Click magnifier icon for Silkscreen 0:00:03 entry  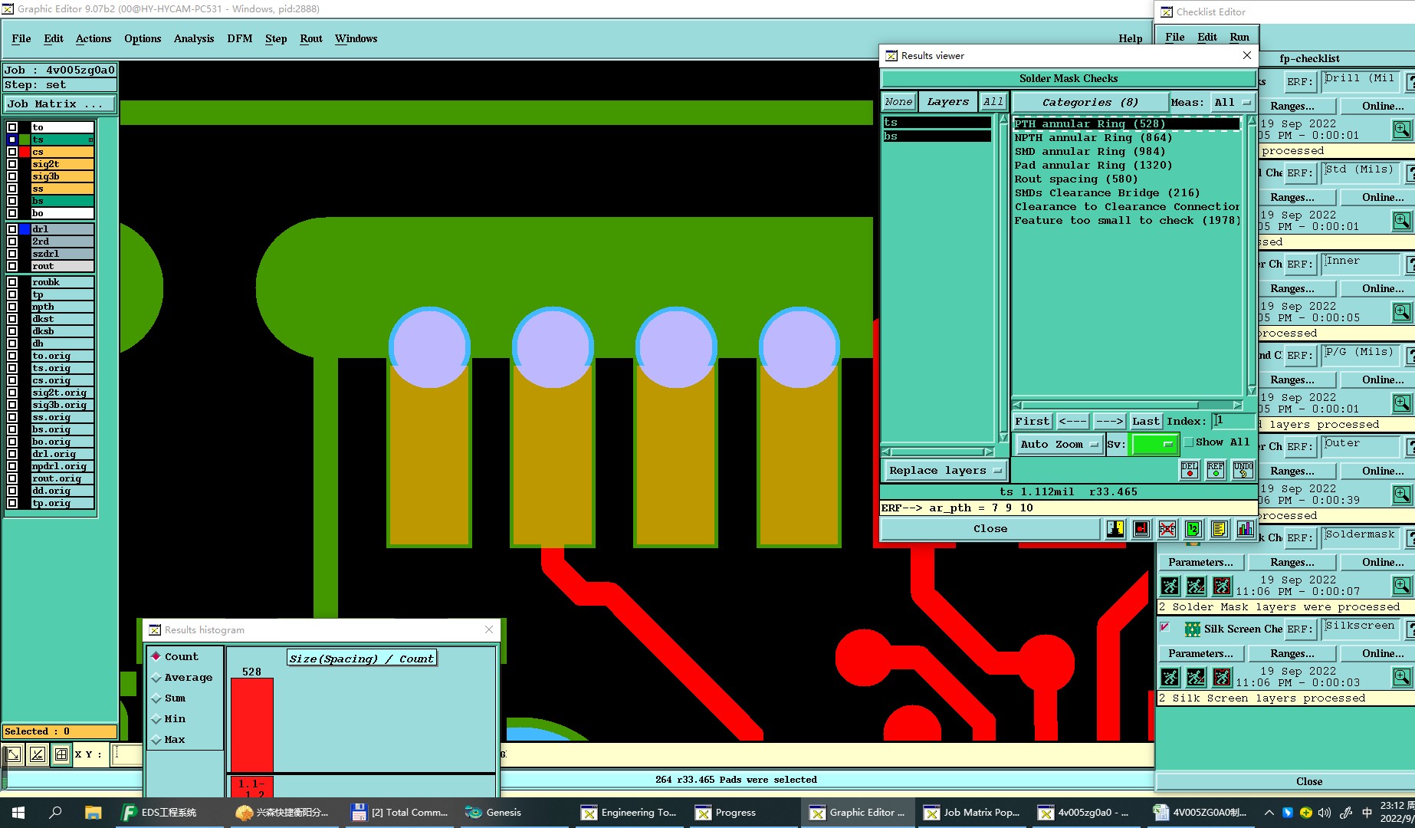click(1401, 677)
